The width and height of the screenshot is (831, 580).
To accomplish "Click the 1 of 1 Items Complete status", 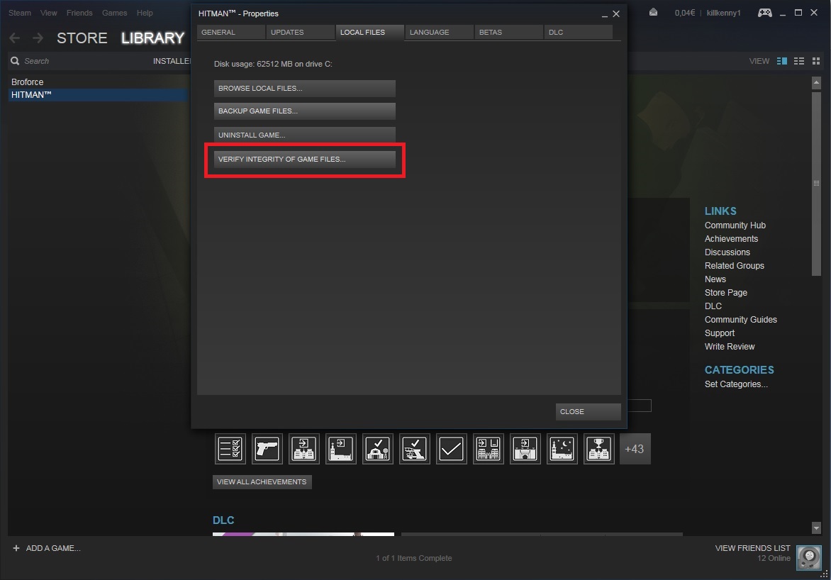I will pos(414,558).
